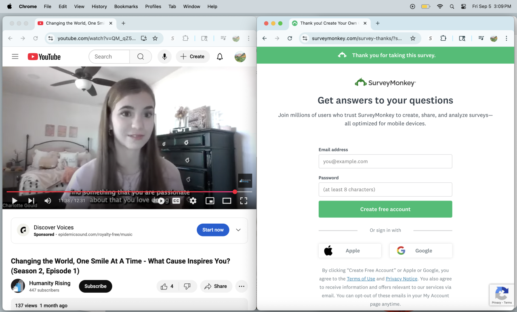Focus the YouTube search field
Screen dimensions: 517x312
pyautogui.click(x=109, y=57)
